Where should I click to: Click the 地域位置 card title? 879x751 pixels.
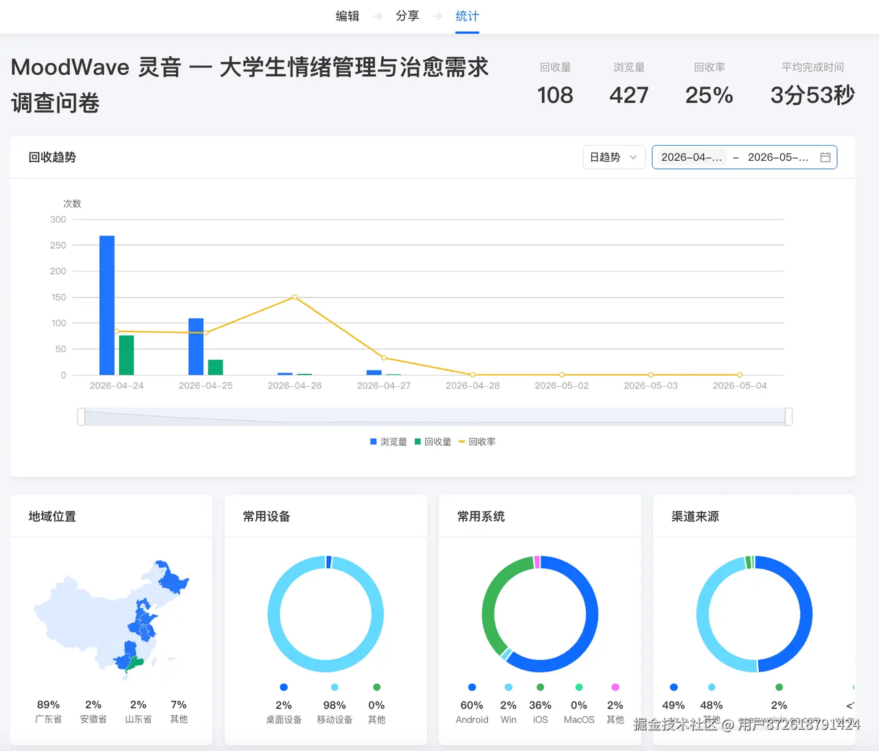[52, 517]
